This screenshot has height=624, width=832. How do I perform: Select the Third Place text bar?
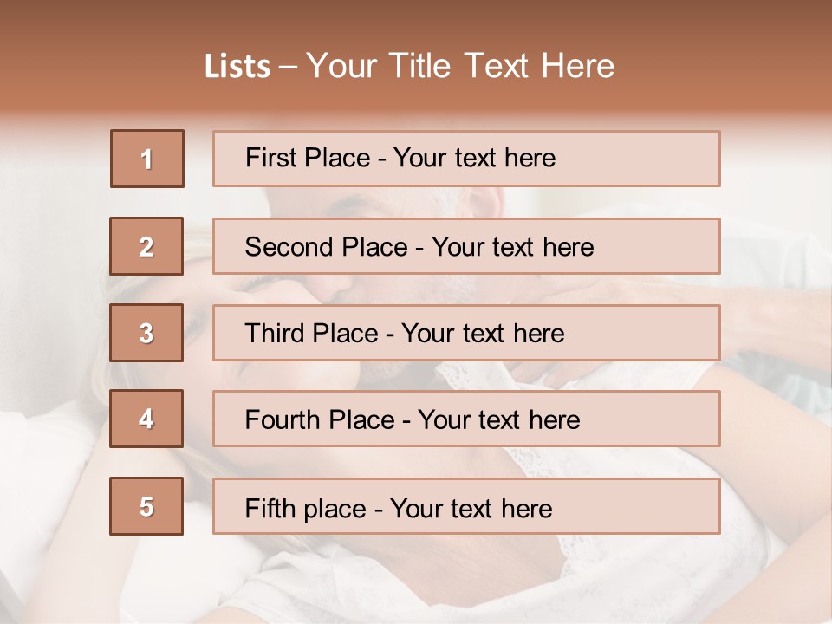tap(466, 333)
